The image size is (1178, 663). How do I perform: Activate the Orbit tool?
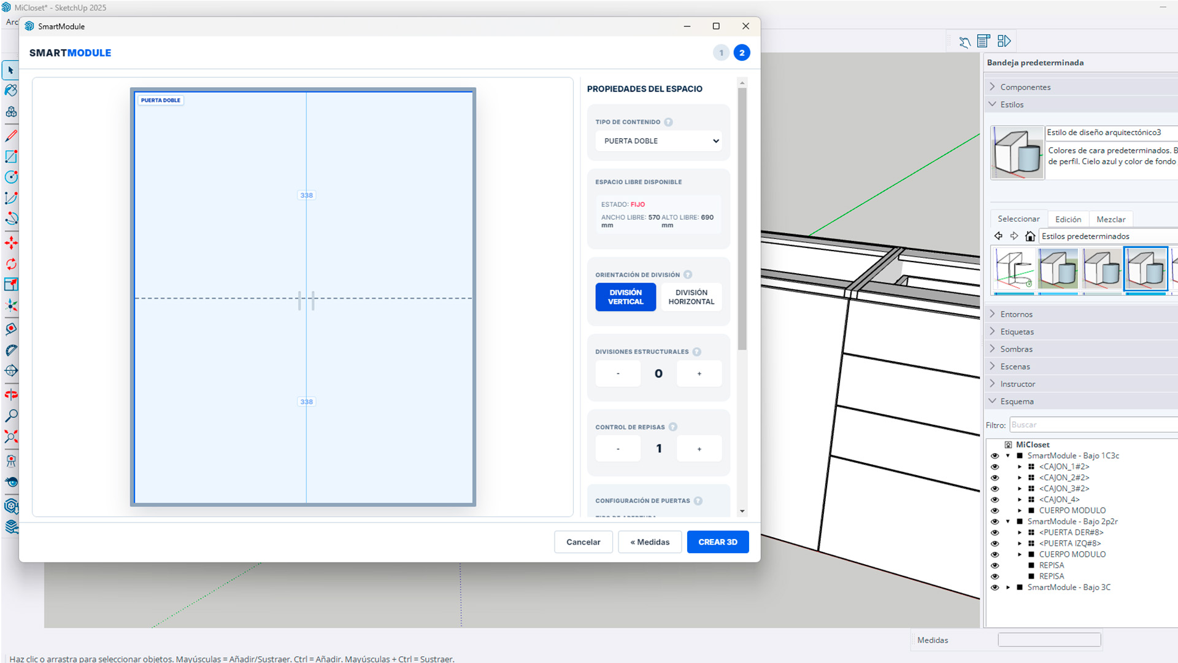point(10,395)
